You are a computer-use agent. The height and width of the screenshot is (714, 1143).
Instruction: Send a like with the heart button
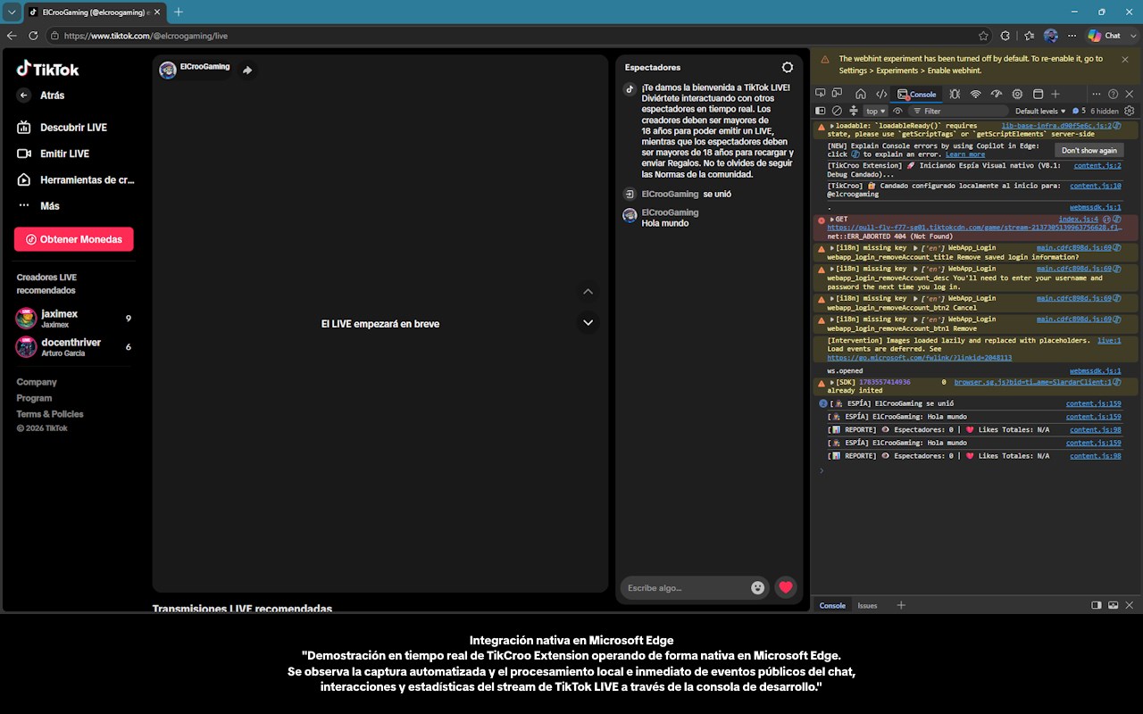tap(786, 587)
